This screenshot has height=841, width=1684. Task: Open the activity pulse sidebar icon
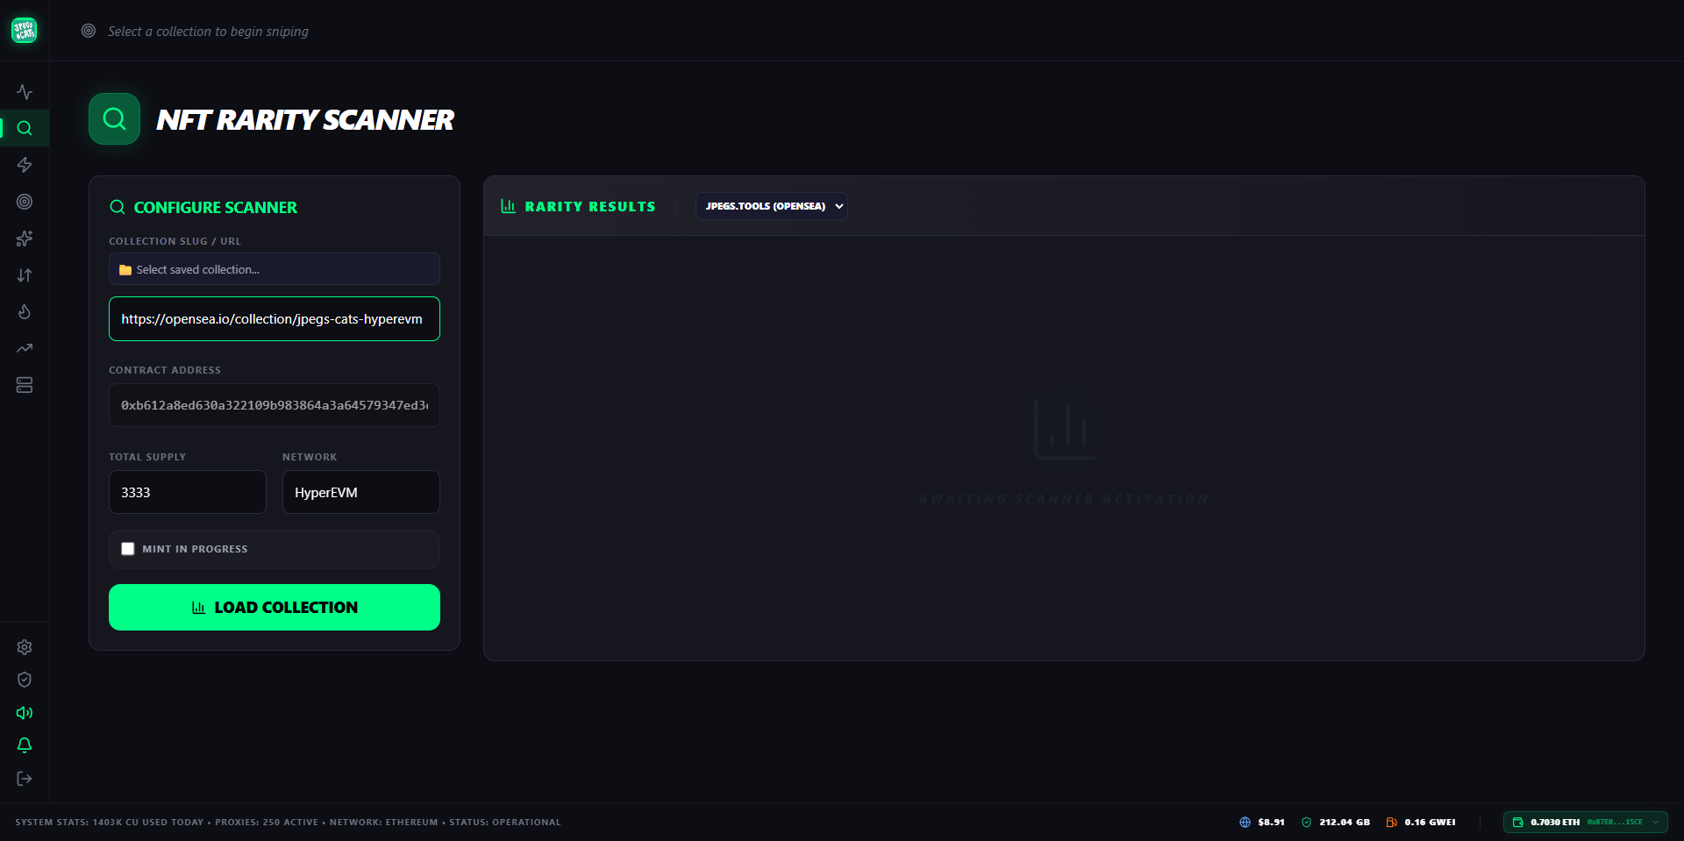[25, 92]
